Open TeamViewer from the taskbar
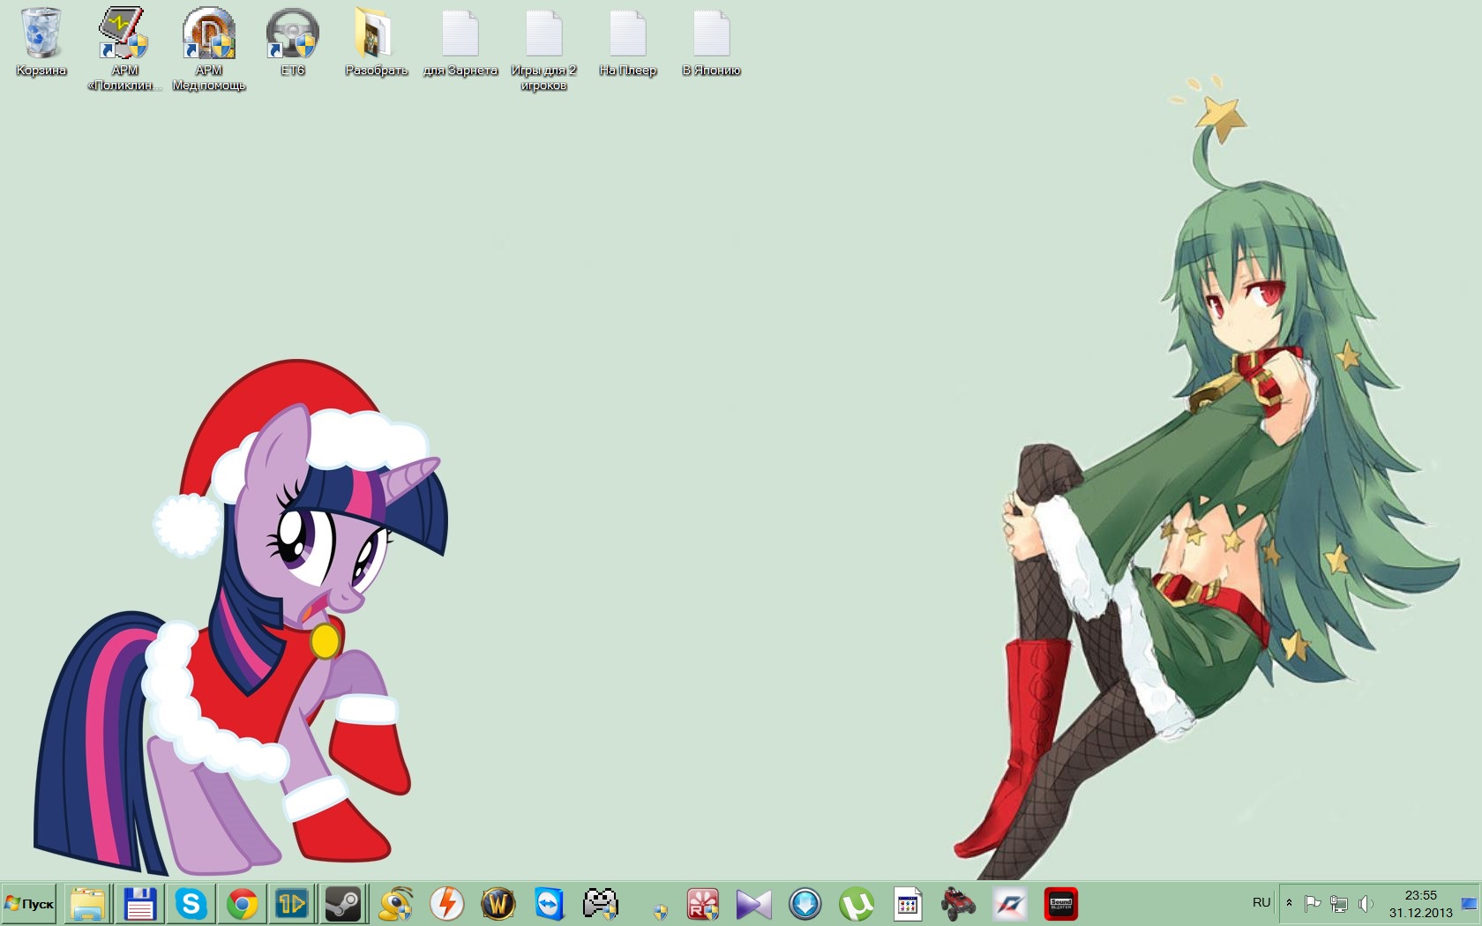 (x=550, y=904)
